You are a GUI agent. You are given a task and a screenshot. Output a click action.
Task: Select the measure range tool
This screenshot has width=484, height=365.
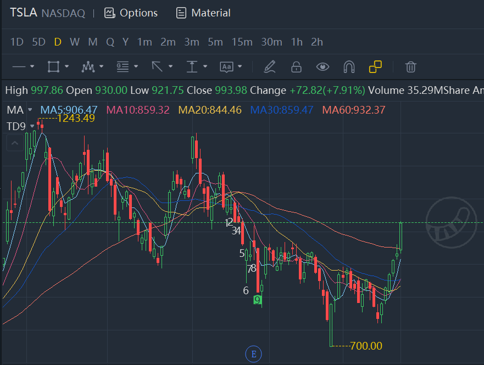tap(192, 66)
